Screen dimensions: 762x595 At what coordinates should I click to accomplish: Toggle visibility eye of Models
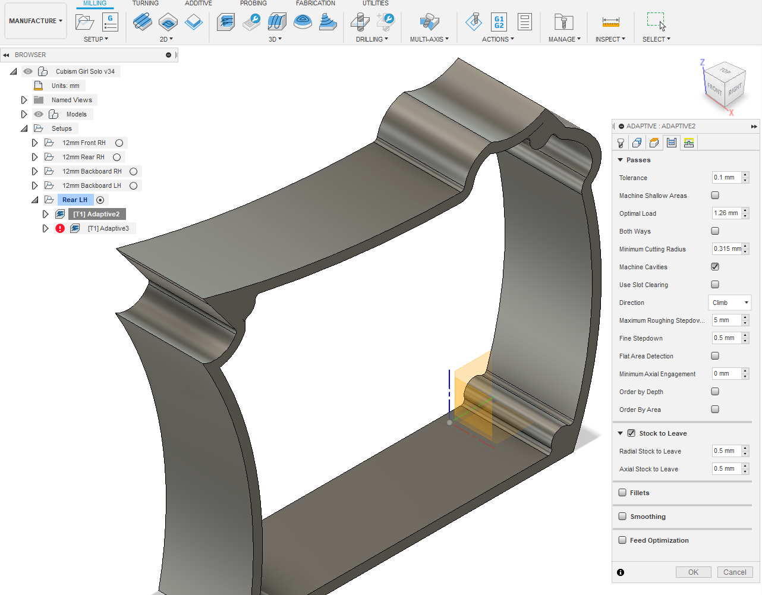point(39,114)
